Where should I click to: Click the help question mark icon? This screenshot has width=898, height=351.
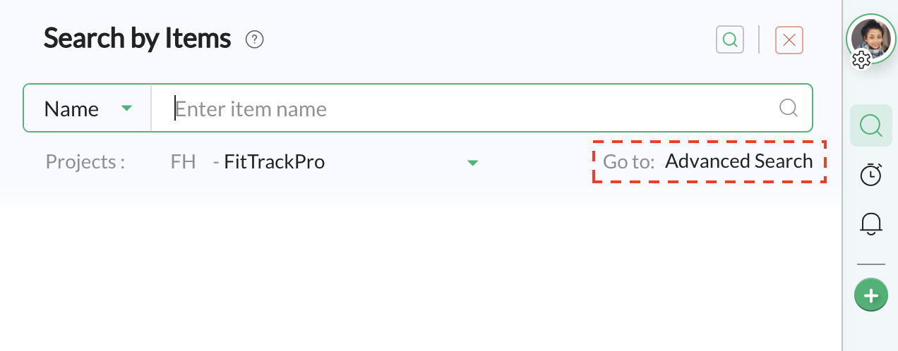point(254,39)
